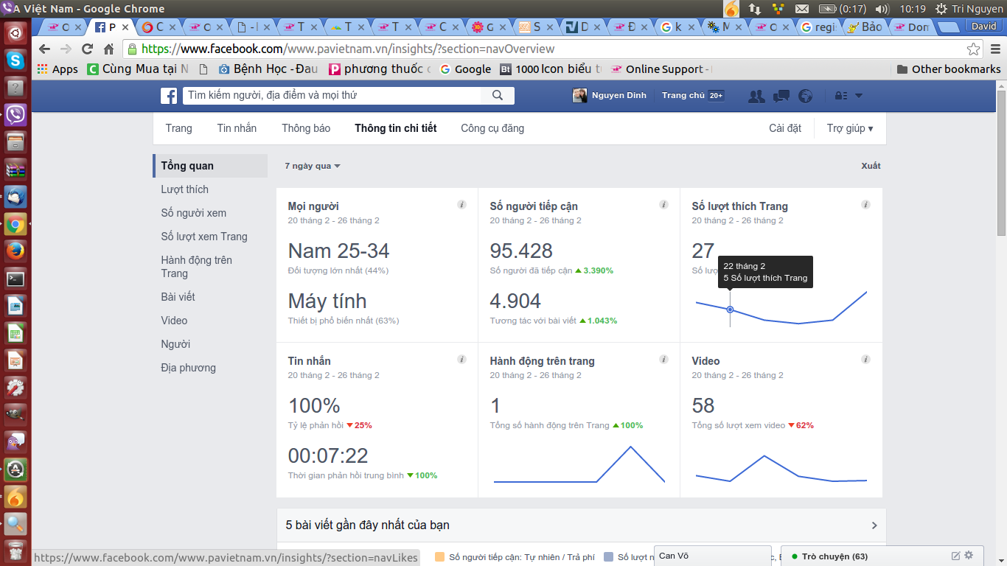Click the page vertical scrollbar
The image size is (1007, 566).
click(1001, 162)
